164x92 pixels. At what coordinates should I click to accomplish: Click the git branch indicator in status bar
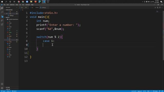pyautogui.click(x=3, y=91)
